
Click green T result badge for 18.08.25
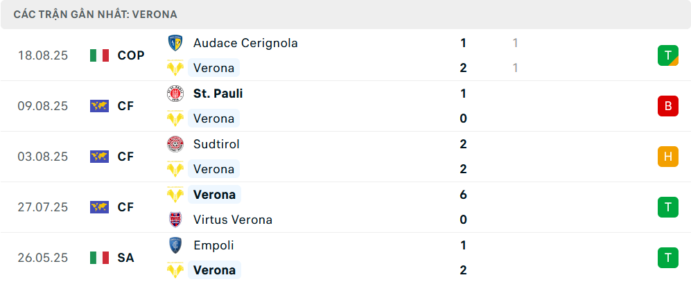pos(668,55)
